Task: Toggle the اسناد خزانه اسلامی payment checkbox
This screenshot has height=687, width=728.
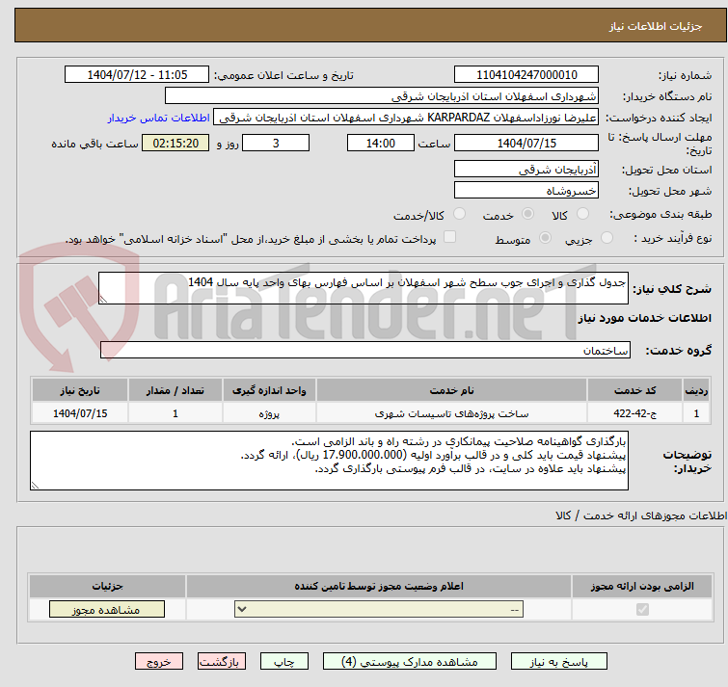Action: (x=449, y=237)
